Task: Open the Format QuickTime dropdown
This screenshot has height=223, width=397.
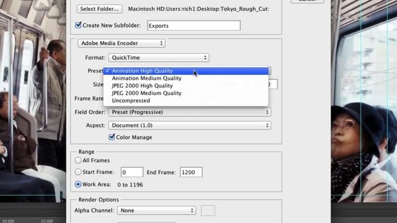Action: pyautogui.click(x=159, y=58)
